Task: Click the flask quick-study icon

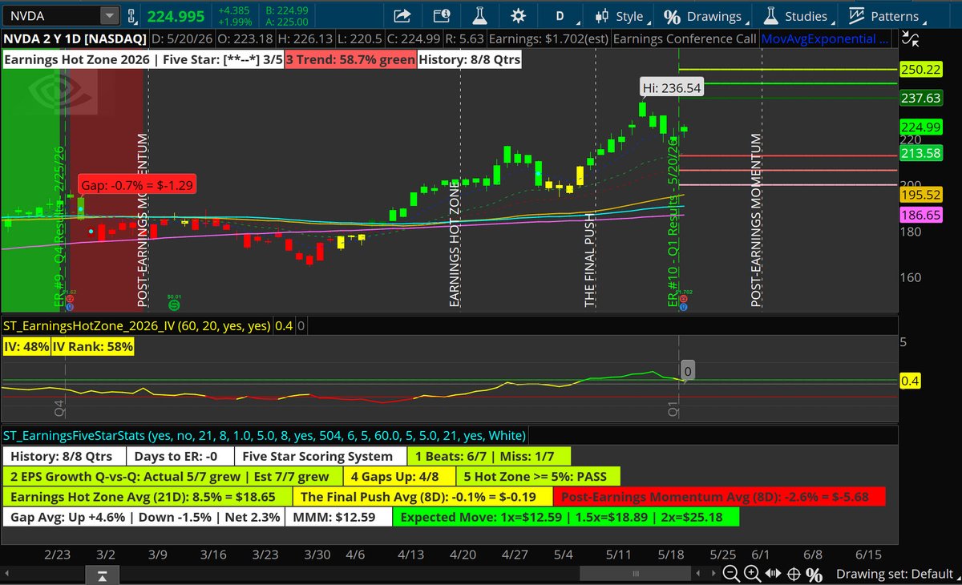Action: [x=480, y=16]
